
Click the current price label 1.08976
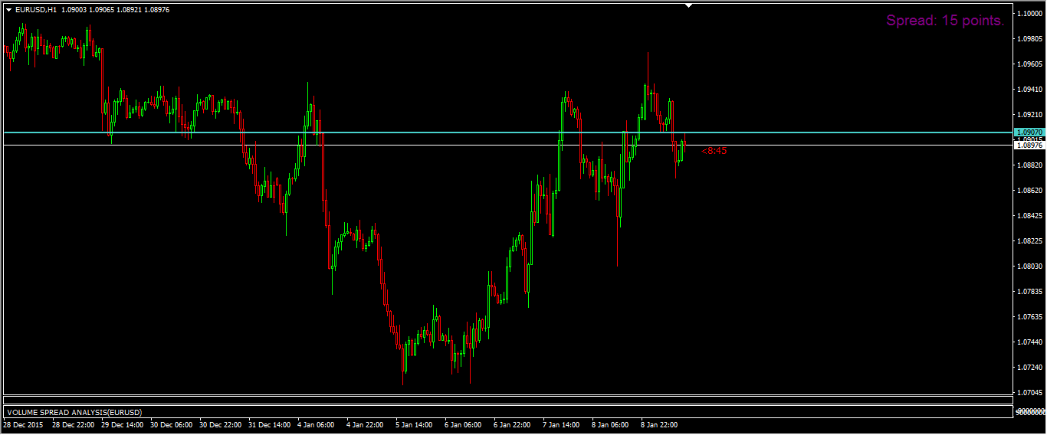point(1029,145)
